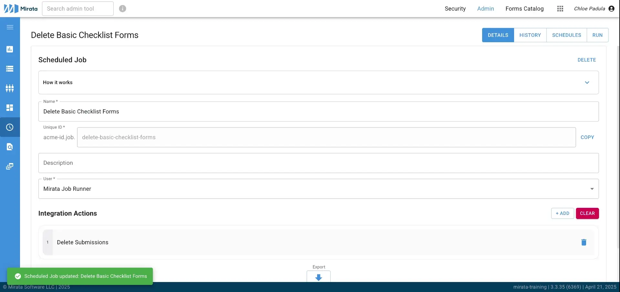Select the clock Scheduled Jobs sidebar icon
620x292 pixels.
point(10,127)
